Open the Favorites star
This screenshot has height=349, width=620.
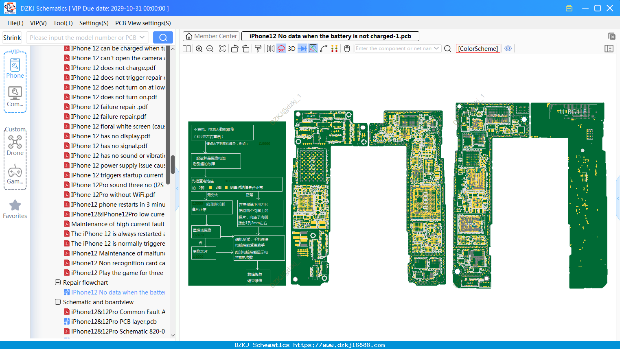[x=15, y=209]
